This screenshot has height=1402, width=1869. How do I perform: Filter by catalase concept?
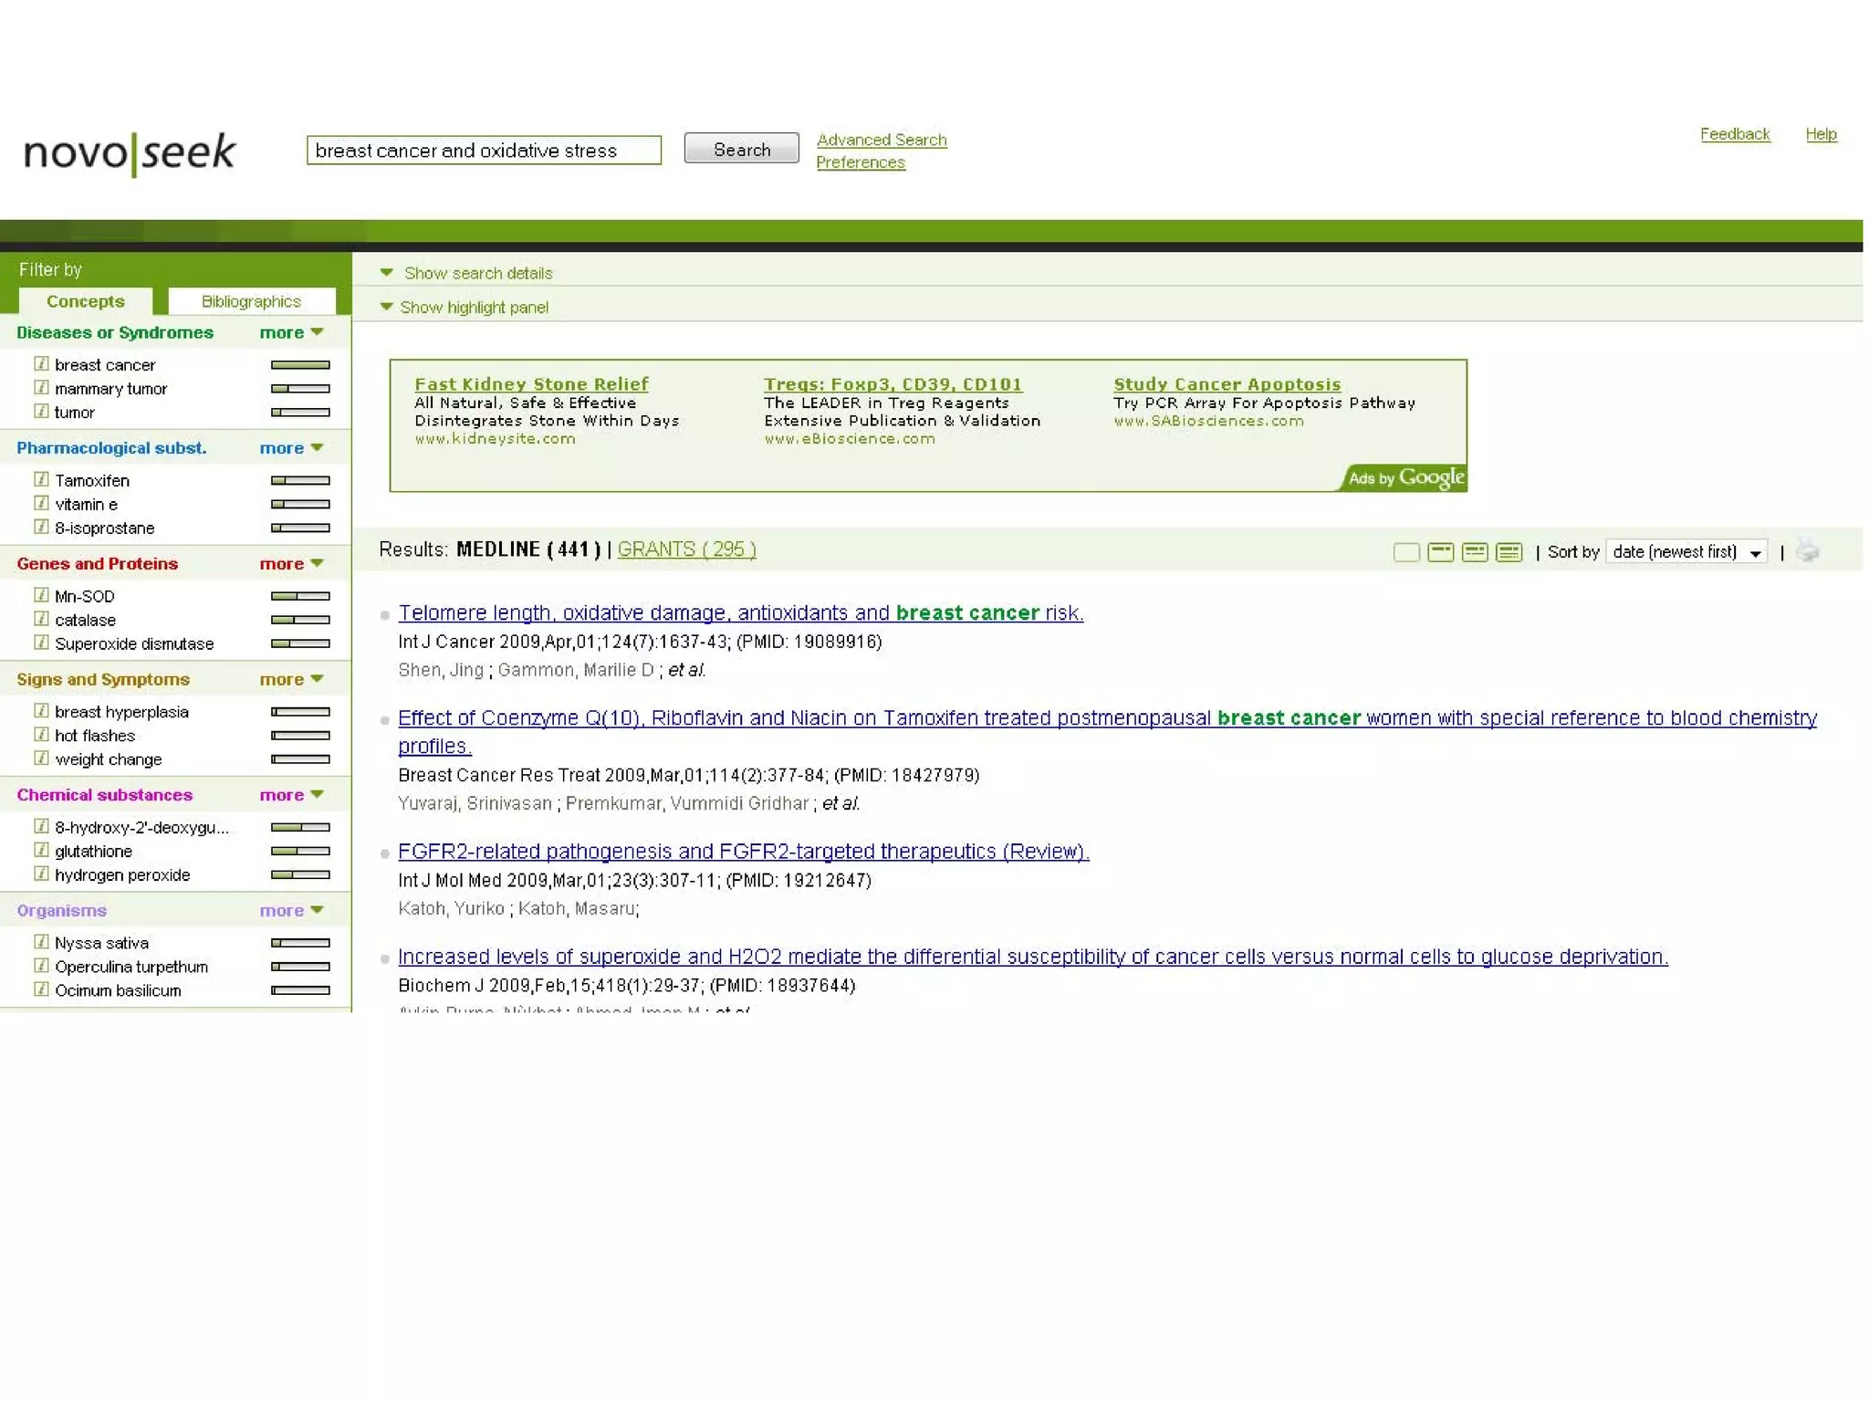(x=85, y=620)
